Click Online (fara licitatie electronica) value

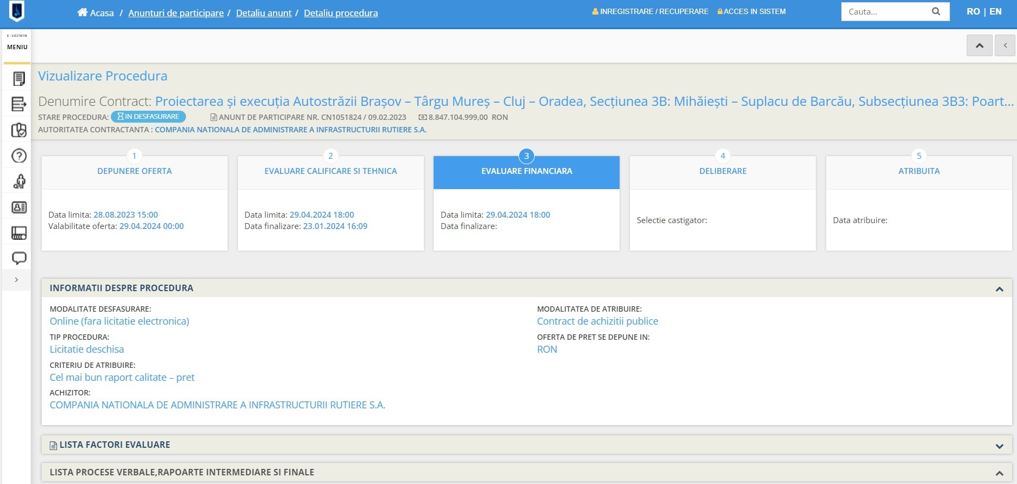click(119, 321)
